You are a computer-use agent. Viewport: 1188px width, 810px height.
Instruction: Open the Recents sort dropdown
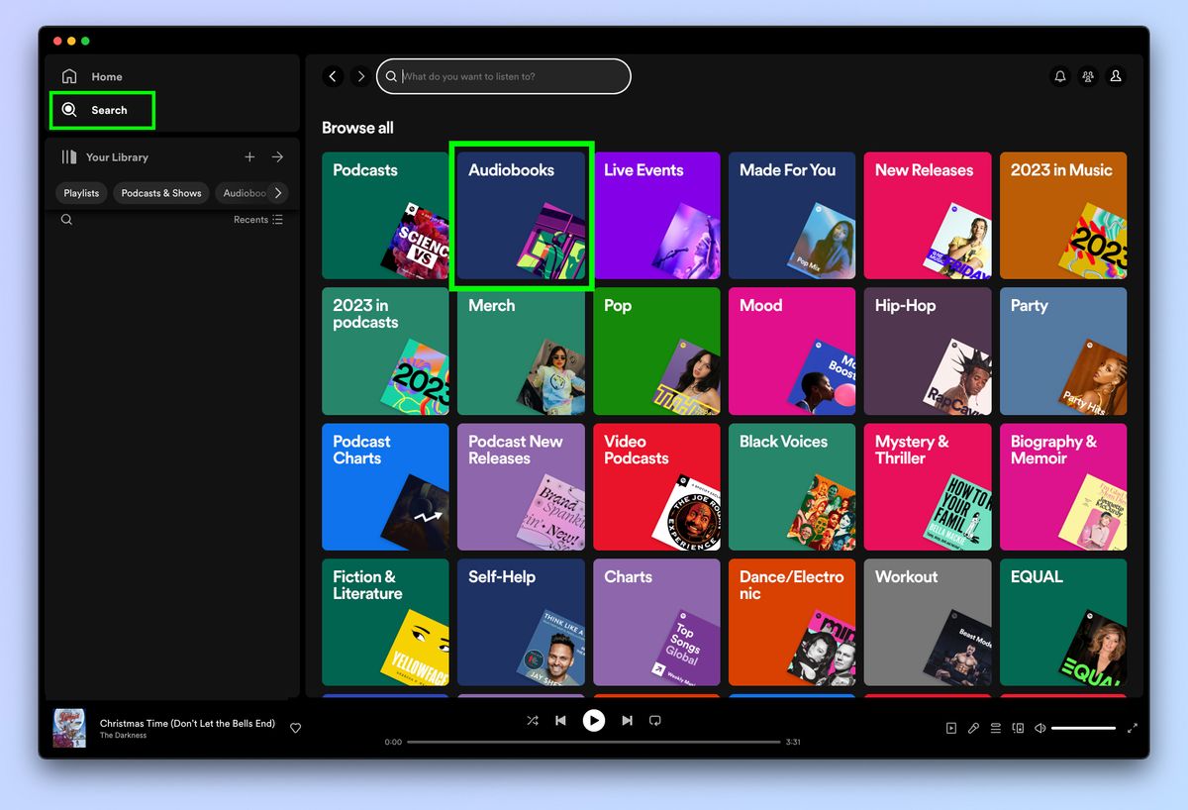click(258, 219)
